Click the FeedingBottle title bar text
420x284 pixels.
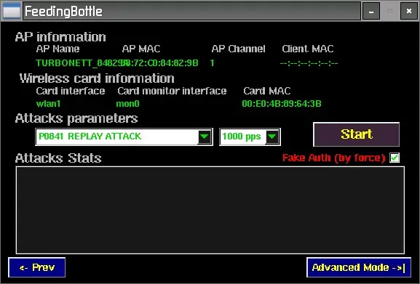pyautogui.click(x=63, y=12)
